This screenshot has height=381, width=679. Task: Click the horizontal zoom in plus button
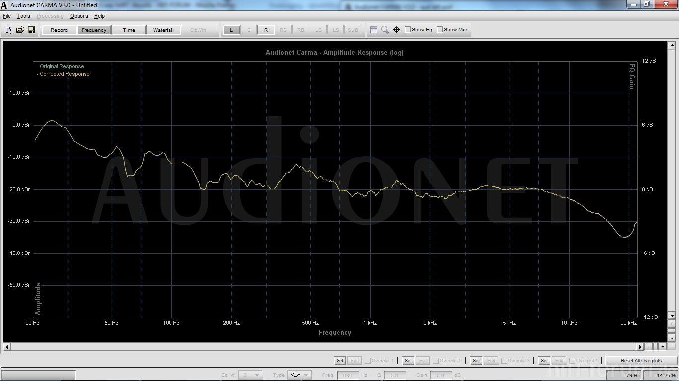[x=663, y=347]
